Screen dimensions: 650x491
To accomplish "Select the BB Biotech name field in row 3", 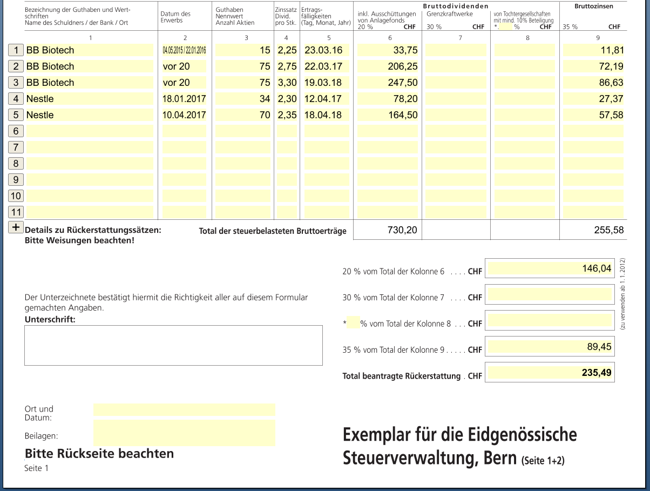I will click(x=89, y=83).
